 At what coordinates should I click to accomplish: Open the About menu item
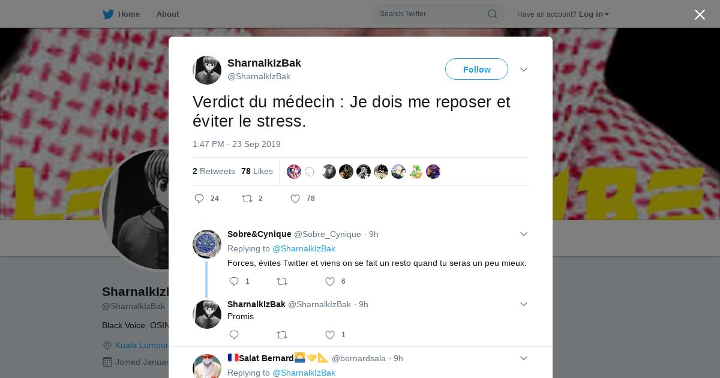[167, 14]
